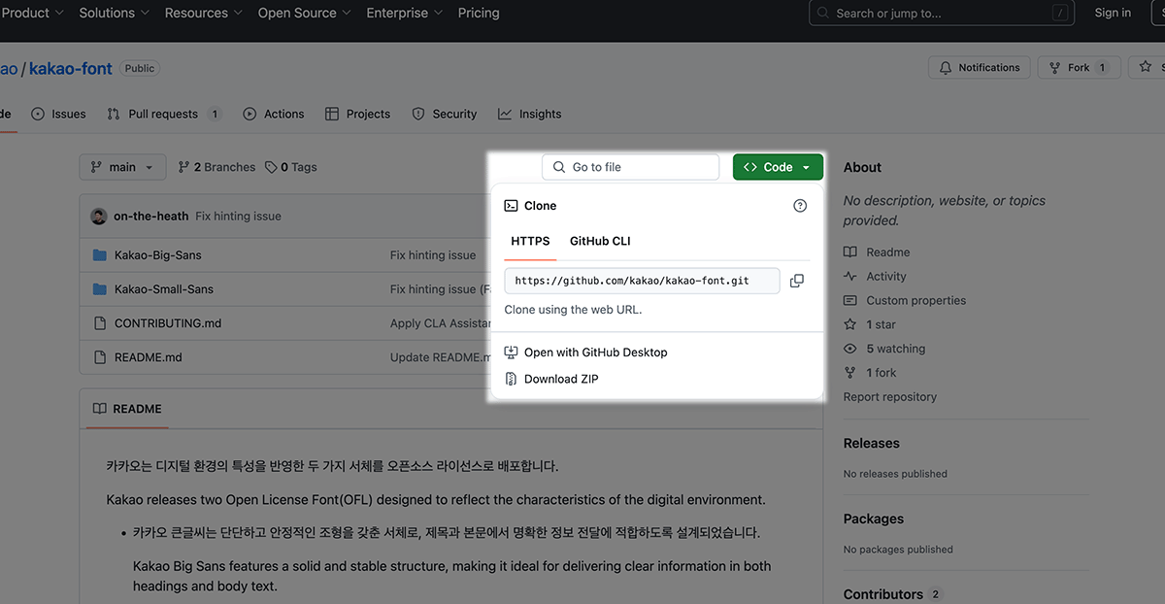The height and width of the screenshot is (604, 1165).
Task: Expand the Resources menu
Action: tap(204, 13)
